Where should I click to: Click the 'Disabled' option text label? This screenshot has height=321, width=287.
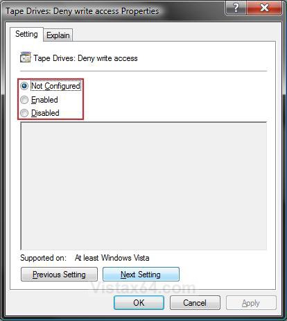pyautogui.click(x=45, y=113)
